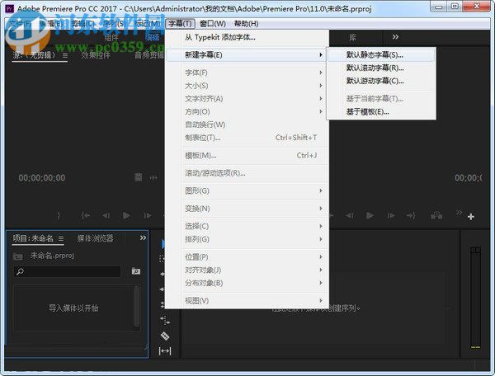Viewport: 495px width, 376px height.
Task: Step forward one frame in Source monitor
Action: (x=148, y=215)
